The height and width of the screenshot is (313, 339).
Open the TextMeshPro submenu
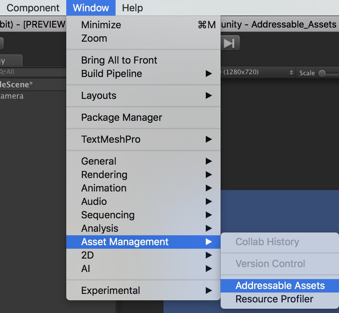pos(111,139)
